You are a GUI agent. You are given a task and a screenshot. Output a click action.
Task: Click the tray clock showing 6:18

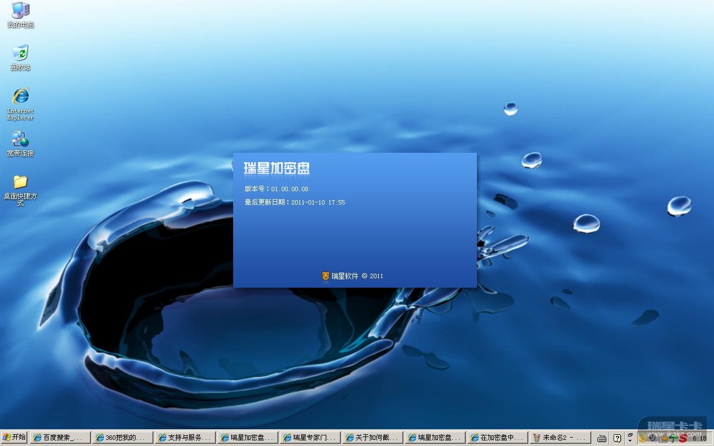coord(699,438)
